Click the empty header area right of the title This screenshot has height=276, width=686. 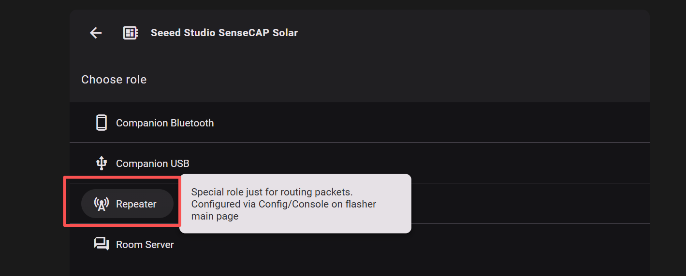click(x=459, y=33)
